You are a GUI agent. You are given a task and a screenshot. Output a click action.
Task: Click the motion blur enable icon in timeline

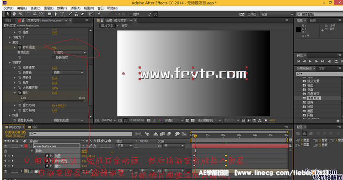coord(169,134)
